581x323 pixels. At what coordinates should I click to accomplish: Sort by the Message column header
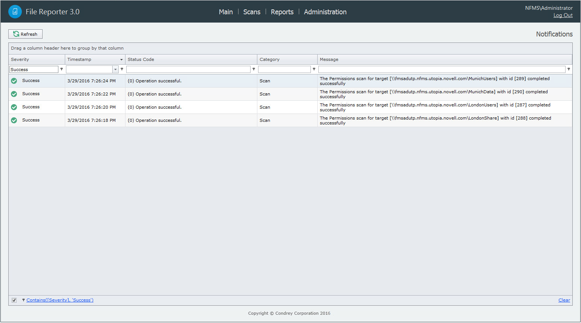click(x=445, y=59)
